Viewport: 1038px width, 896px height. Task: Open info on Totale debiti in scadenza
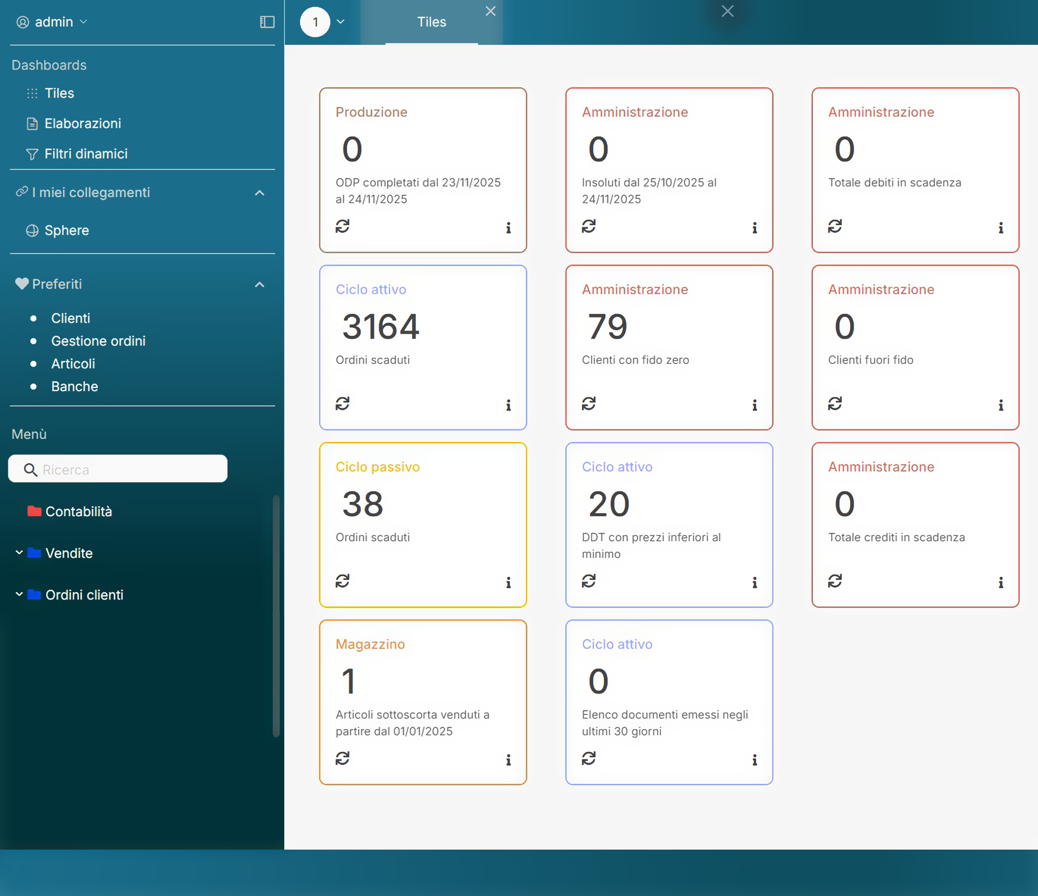pos(1000,228)
